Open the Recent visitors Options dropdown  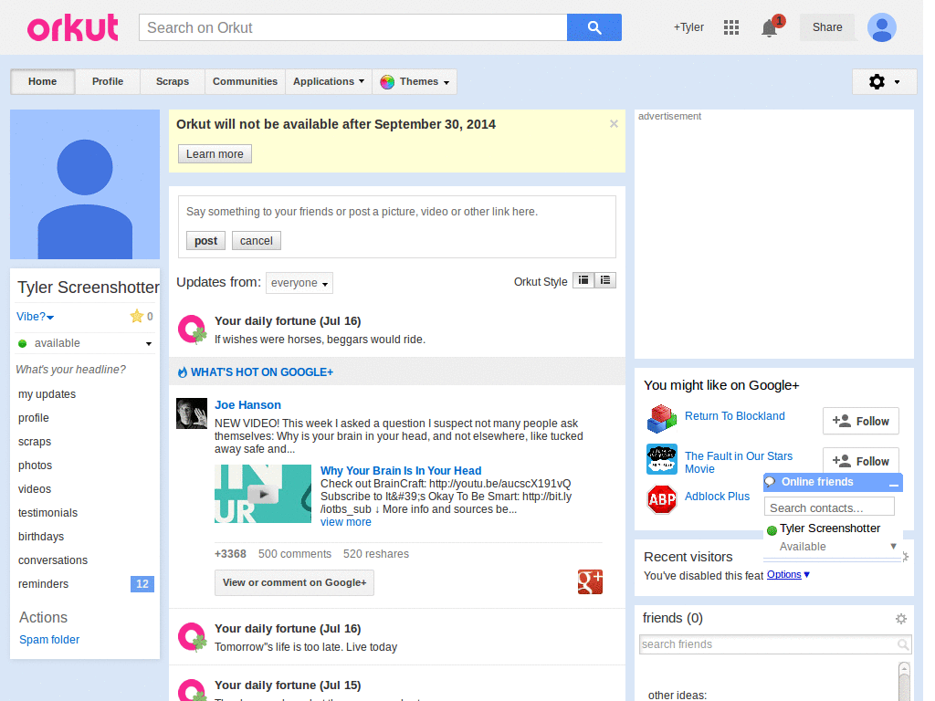click(788, 575)
